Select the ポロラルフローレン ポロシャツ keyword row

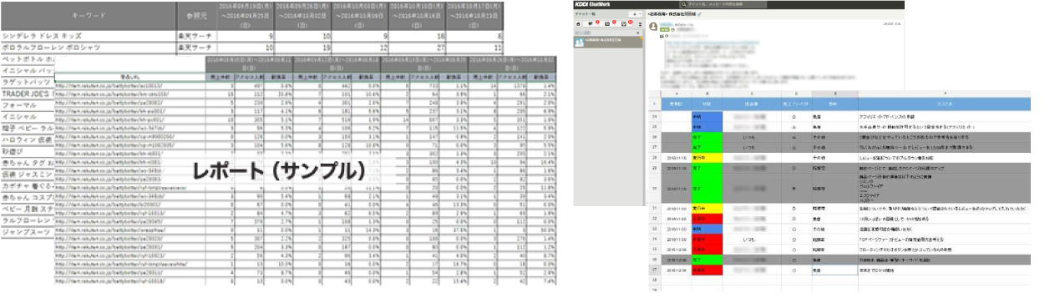(88, 48)
